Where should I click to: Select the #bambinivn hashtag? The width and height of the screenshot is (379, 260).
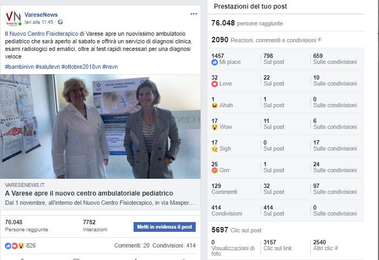(x=19, y=67)
